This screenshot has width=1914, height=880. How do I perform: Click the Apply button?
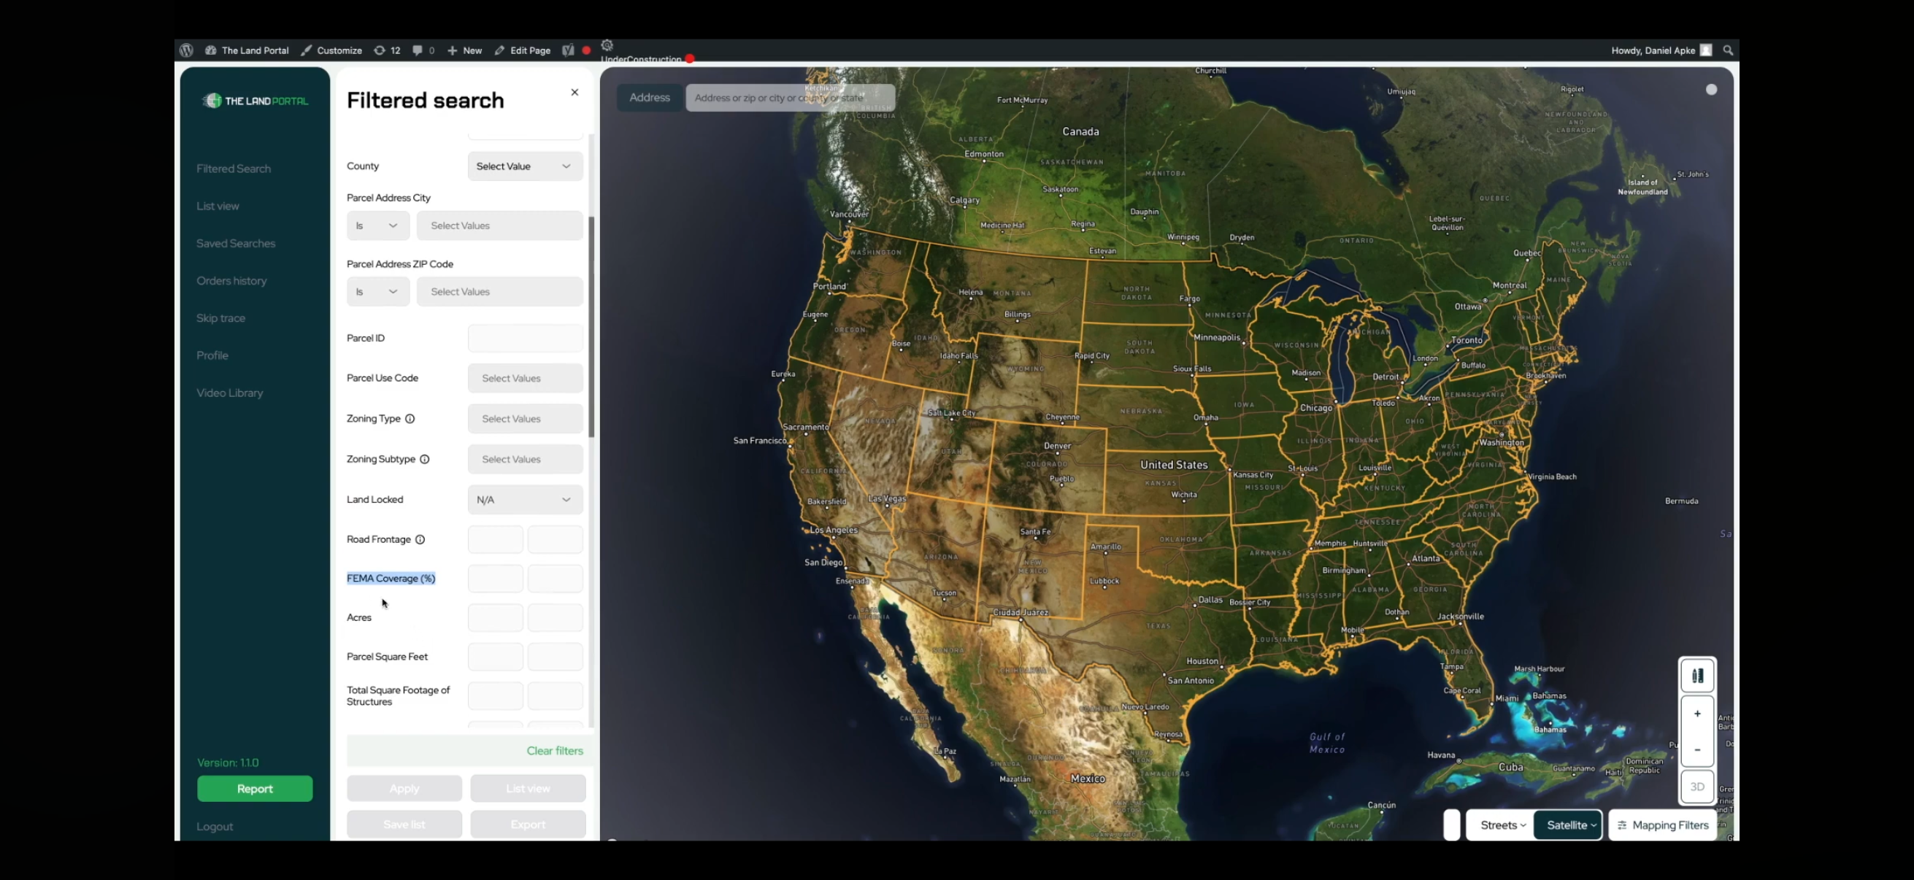pos(404,789)
